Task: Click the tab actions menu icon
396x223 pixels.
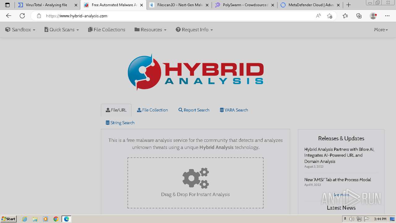Action: [x=7, y=5]
